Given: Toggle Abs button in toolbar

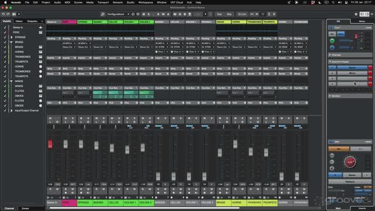Looking at the screenshot, I should pos(229,14).
